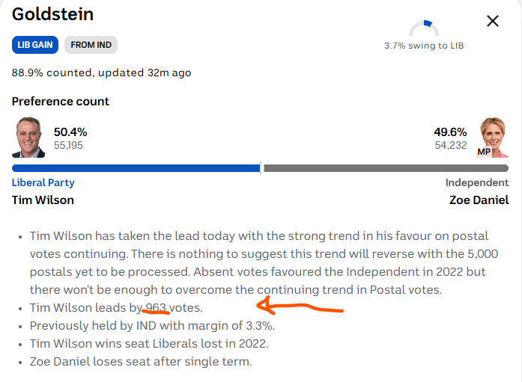Click the Preference count heading
Viewport: 522px width, 382px height.
(60, 102)
